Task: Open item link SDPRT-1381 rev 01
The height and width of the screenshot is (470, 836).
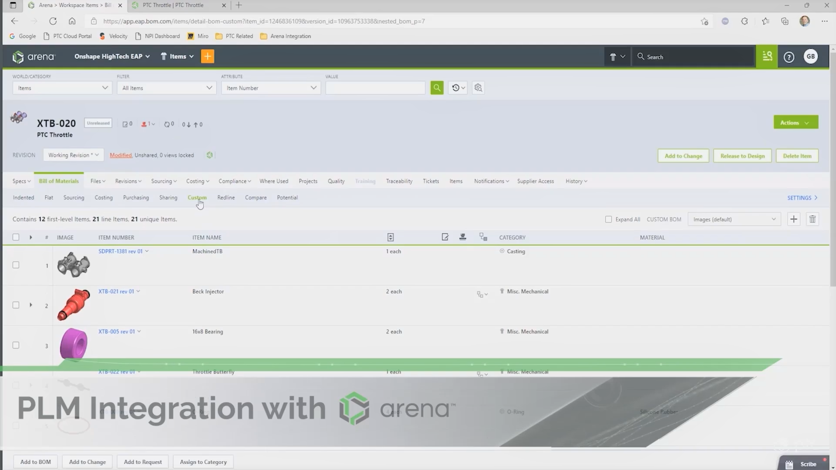Action: [x=120, y=251]
